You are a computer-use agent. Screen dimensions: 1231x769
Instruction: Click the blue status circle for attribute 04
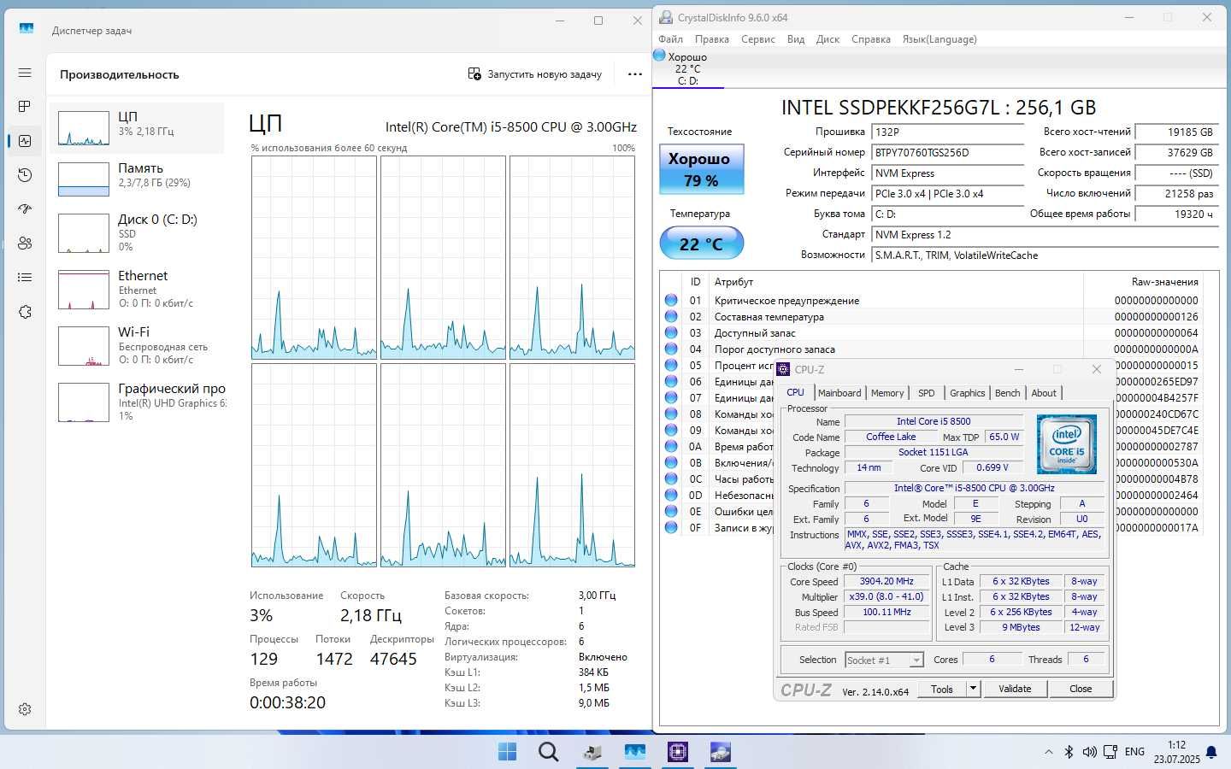(671, 349)
